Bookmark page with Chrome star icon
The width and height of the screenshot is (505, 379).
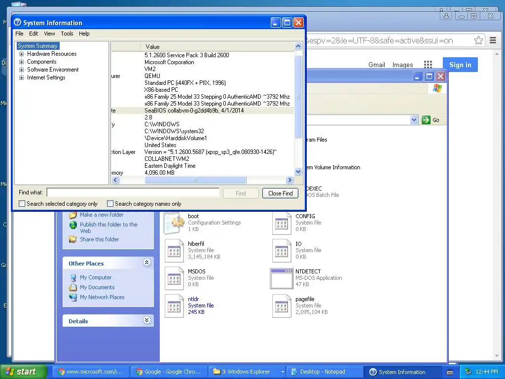(x=478, y=40)
